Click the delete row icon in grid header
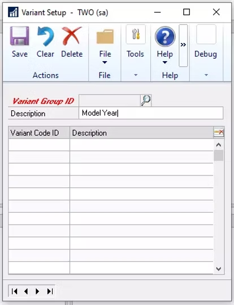 click(219, 132)
